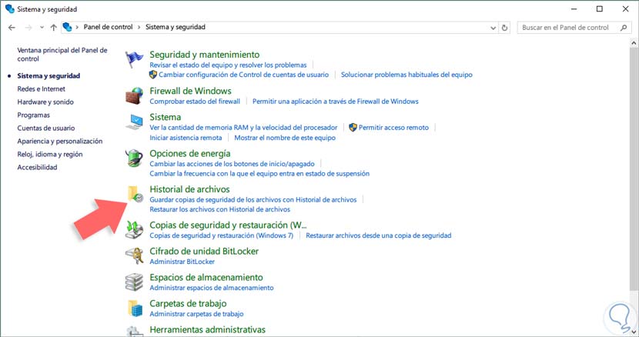Viewport: 639px width, 337px height.
Task: Click the Control Panel icon in address bar
Action: click(68, 27)
